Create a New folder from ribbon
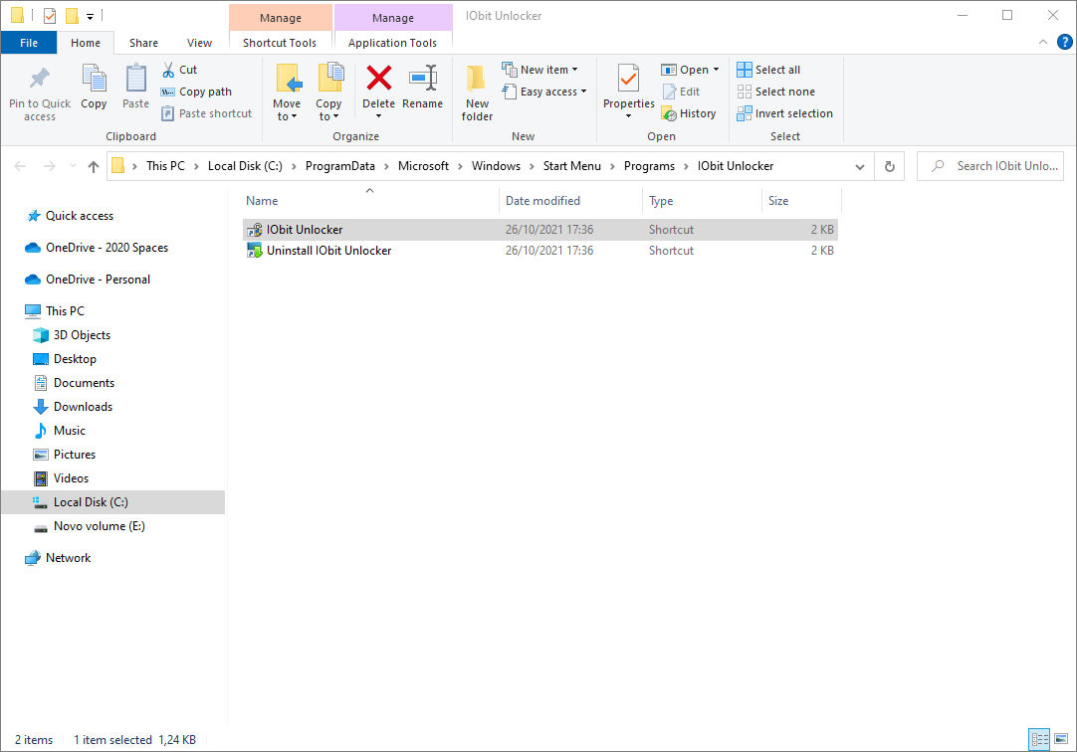1077x752 pixels. pos(477,94)
